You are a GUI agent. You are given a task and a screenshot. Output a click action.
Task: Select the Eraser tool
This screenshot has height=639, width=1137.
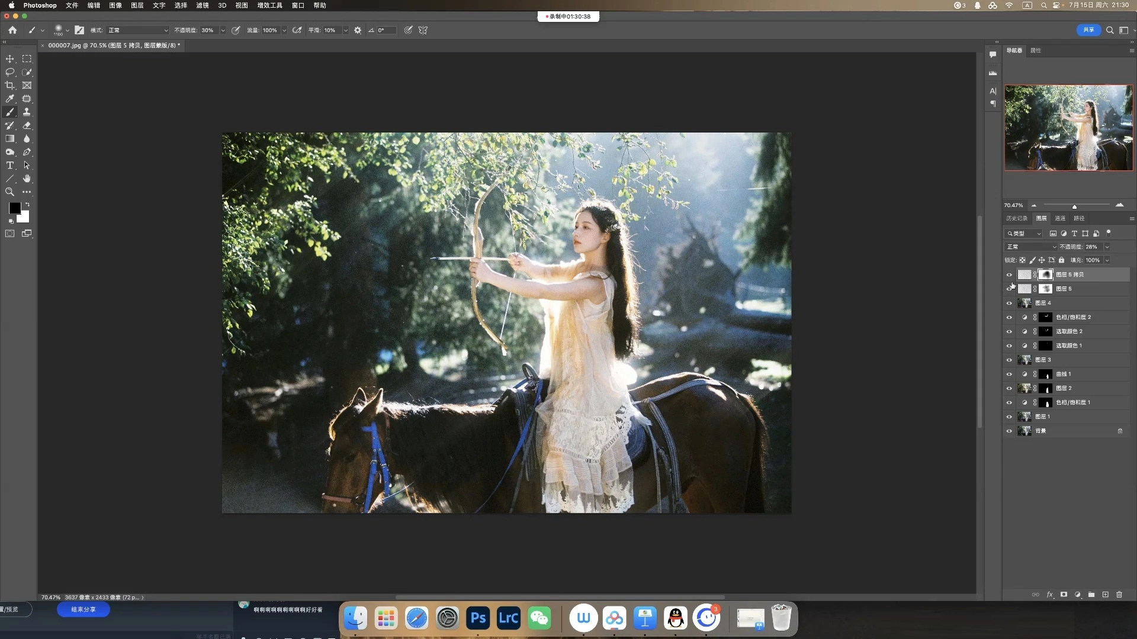point(27,125)
